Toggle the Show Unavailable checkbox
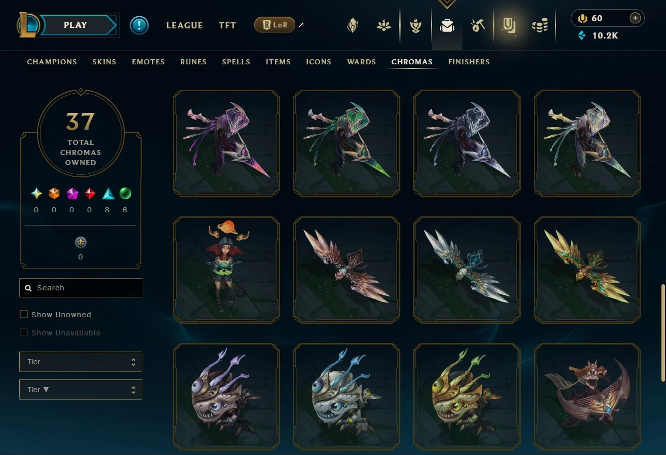Image resolution: width=666 pixels, height=455 pixels. click(x=24, y=332)
